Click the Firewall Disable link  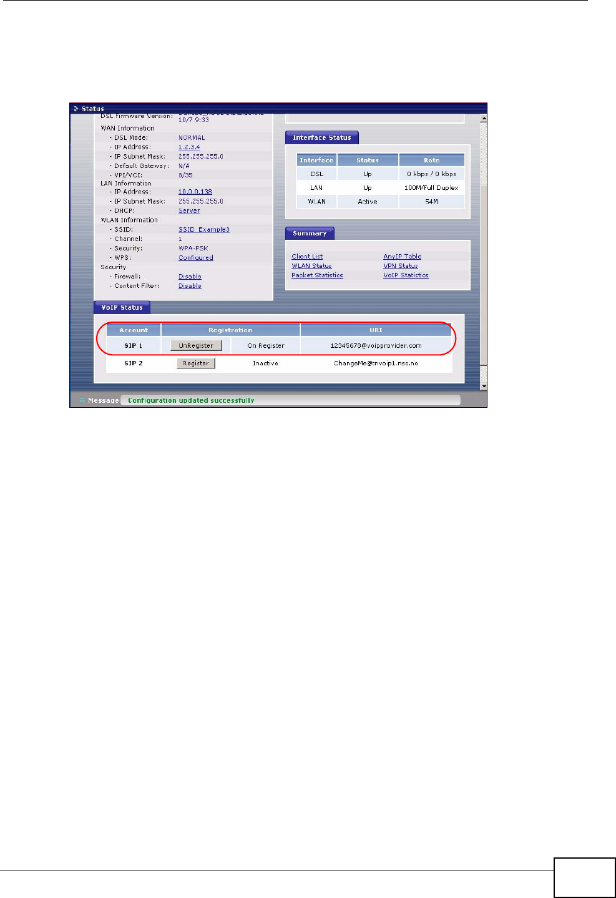190,277
